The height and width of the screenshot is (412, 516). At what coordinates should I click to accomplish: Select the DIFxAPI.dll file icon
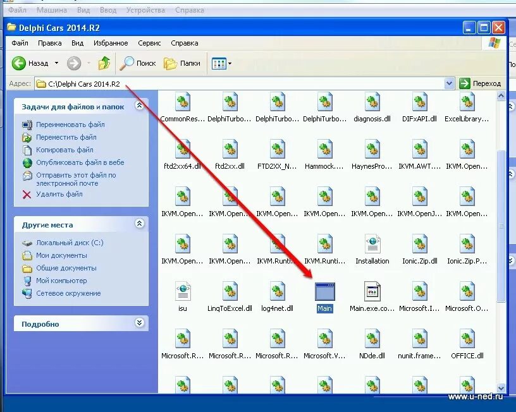tap(420, 102)
